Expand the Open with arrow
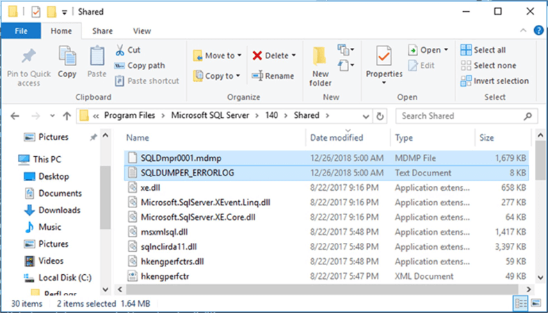Viewport: 548px width, 313px height. coord(446,50)
